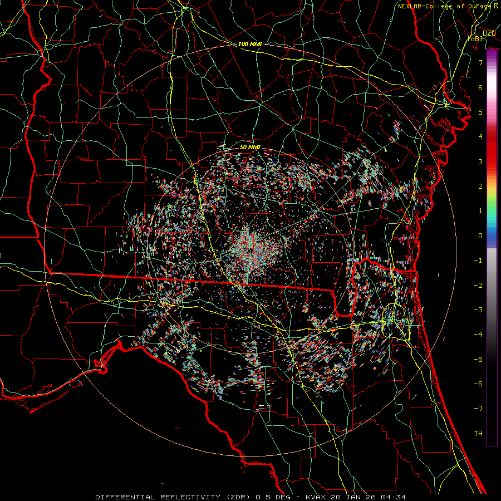Click the [dB] units label
The image size is (501, 501).
point(475,38)
